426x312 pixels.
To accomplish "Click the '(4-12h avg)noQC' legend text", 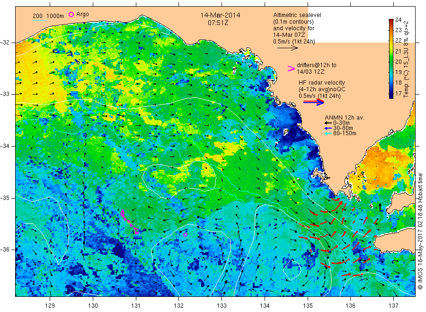I will tap(322, 89).
